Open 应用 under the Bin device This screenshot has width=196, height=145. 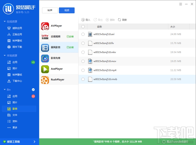12,96
